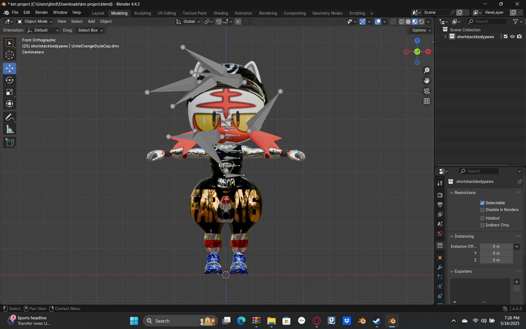Open the outliner filter dropdown

click(x=517, y=21)
